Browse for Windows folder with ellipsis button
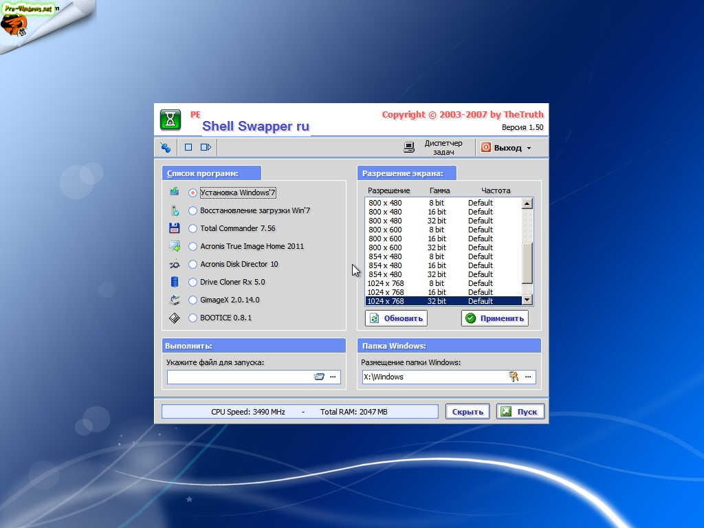This screenshot has width=704, height=528. point(528,377)
